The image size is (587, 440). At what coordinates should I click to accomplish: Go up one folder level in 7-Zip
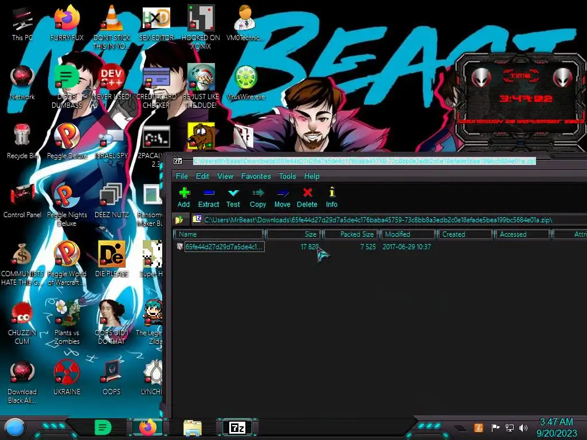[x=179, y=220]
